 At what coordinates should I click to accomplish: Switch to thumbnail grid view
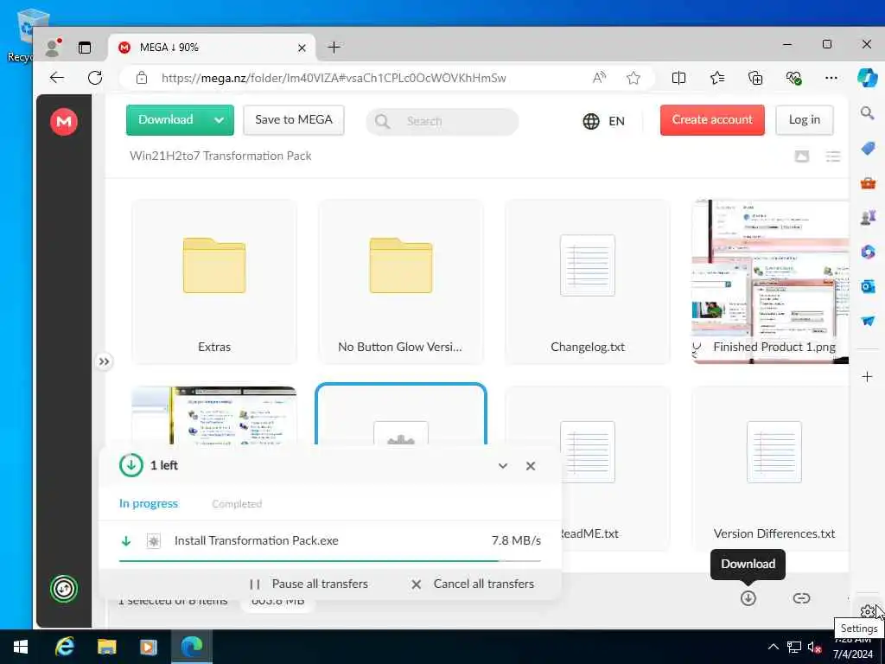(802, 156)
